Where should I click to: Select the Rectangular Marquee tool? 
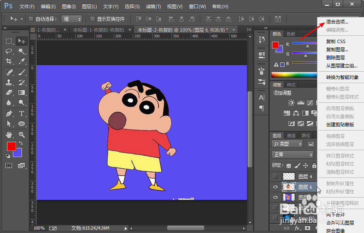click(9, 41)
